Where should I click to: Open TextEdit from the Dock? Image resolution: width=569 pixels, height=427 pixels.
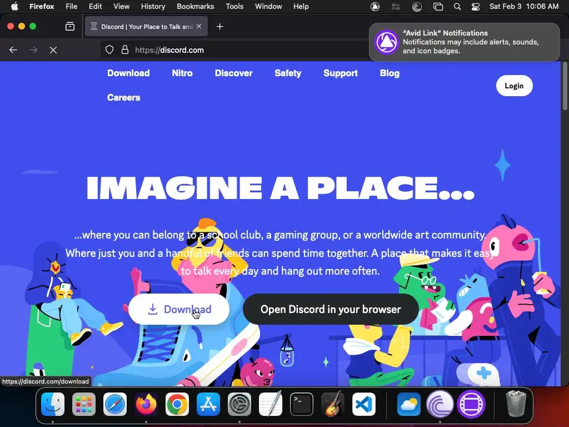271,404
